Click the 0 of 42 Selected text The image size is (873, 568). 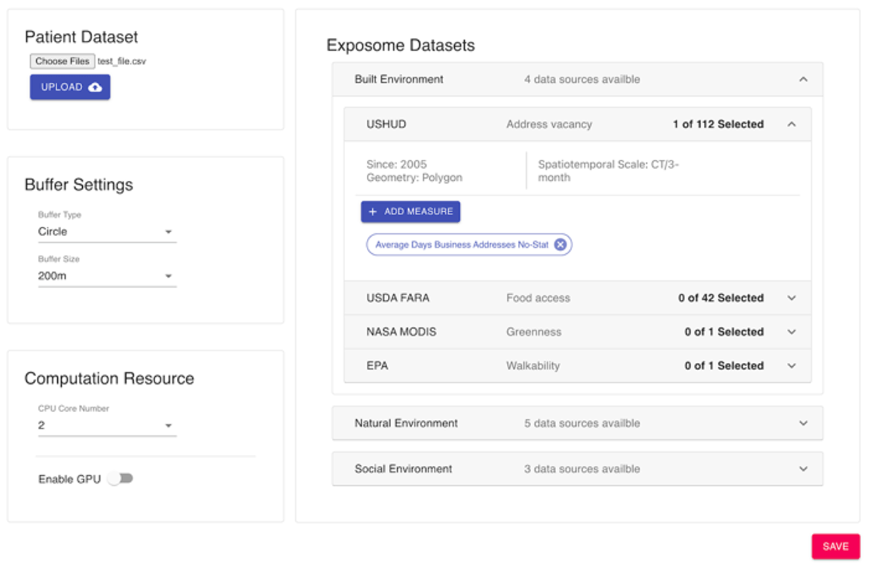point(721,298)
